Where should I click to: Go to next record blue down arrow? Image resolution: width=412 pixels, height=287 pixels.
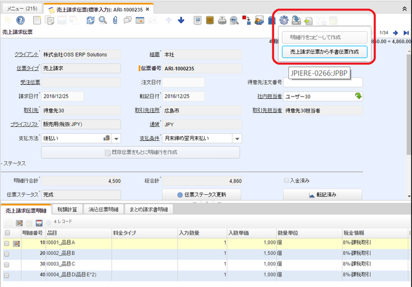pyautogui.click(x=181, y=20)
